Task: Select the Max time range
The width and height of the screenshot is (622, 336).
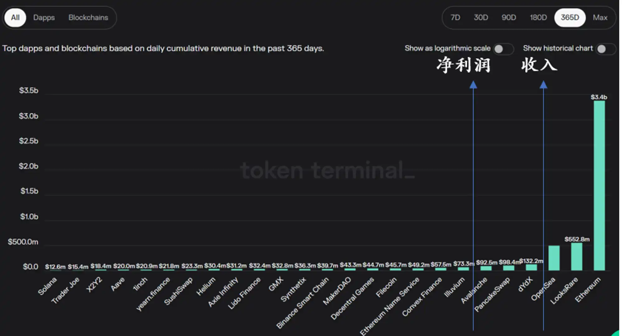Action: coord(600,18)
